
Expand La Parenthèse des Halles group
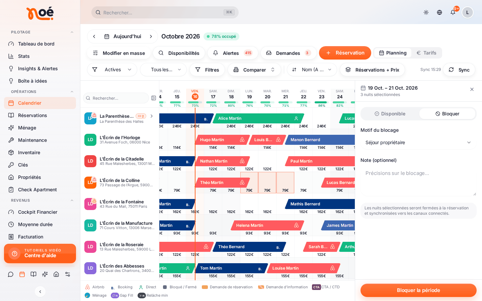click(x=152, y=116)
